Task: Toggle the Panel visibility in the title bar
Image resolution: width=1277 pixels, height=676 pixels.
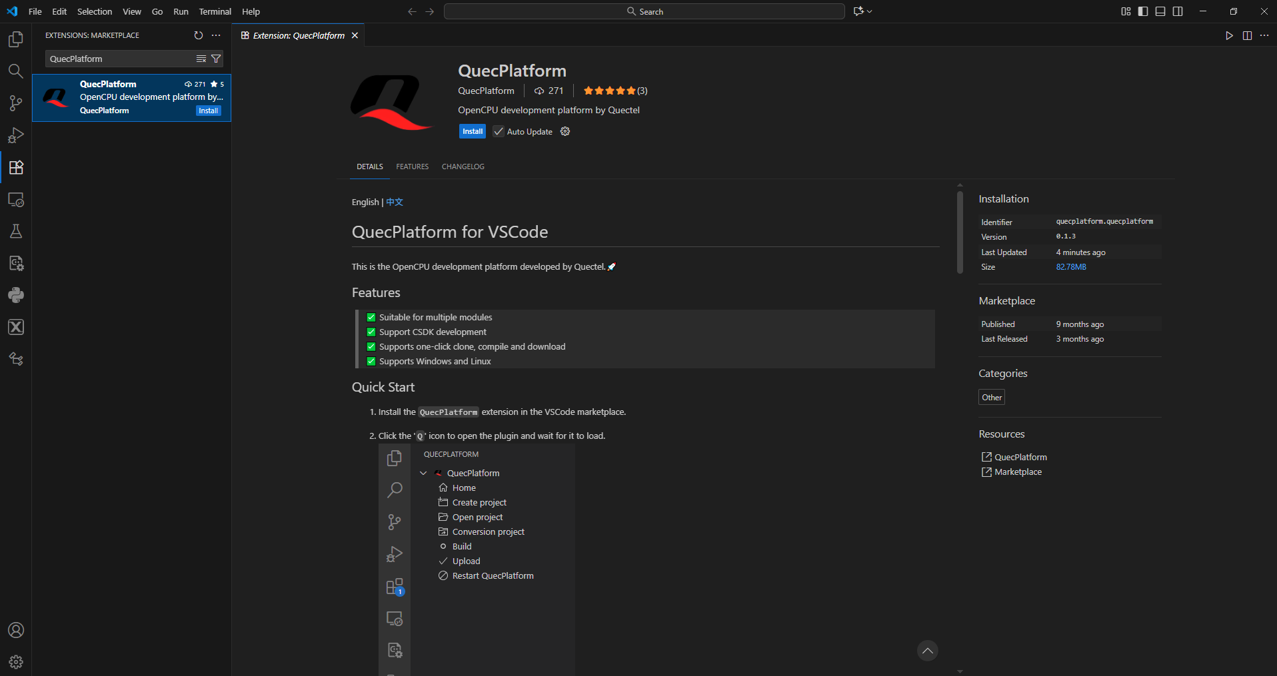Action: tap(1160, 11)
